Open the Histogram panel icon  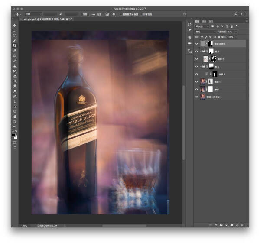pyautogui.click(x=189, y=43)
